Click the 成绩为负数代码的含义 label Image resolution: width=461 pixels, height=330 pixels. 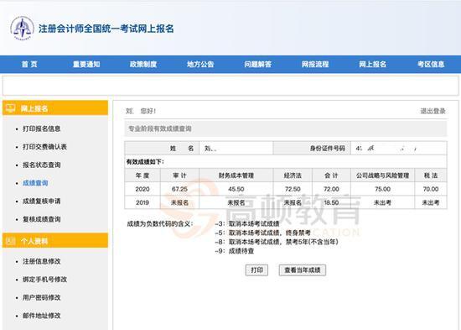[160, 224]
